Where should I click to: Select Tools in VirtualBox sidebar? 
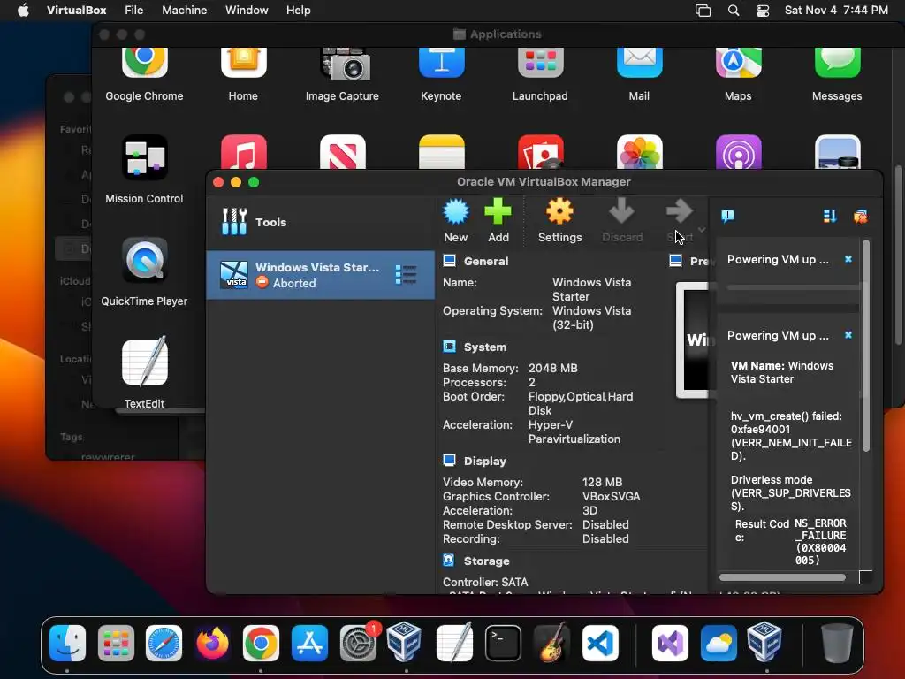coord(320,222)
